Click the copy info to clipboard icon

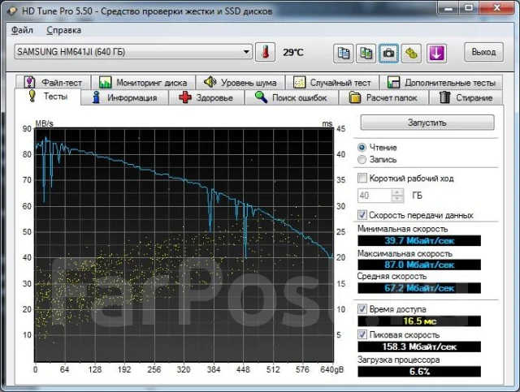pyautogui.click(x=343, y=53)
